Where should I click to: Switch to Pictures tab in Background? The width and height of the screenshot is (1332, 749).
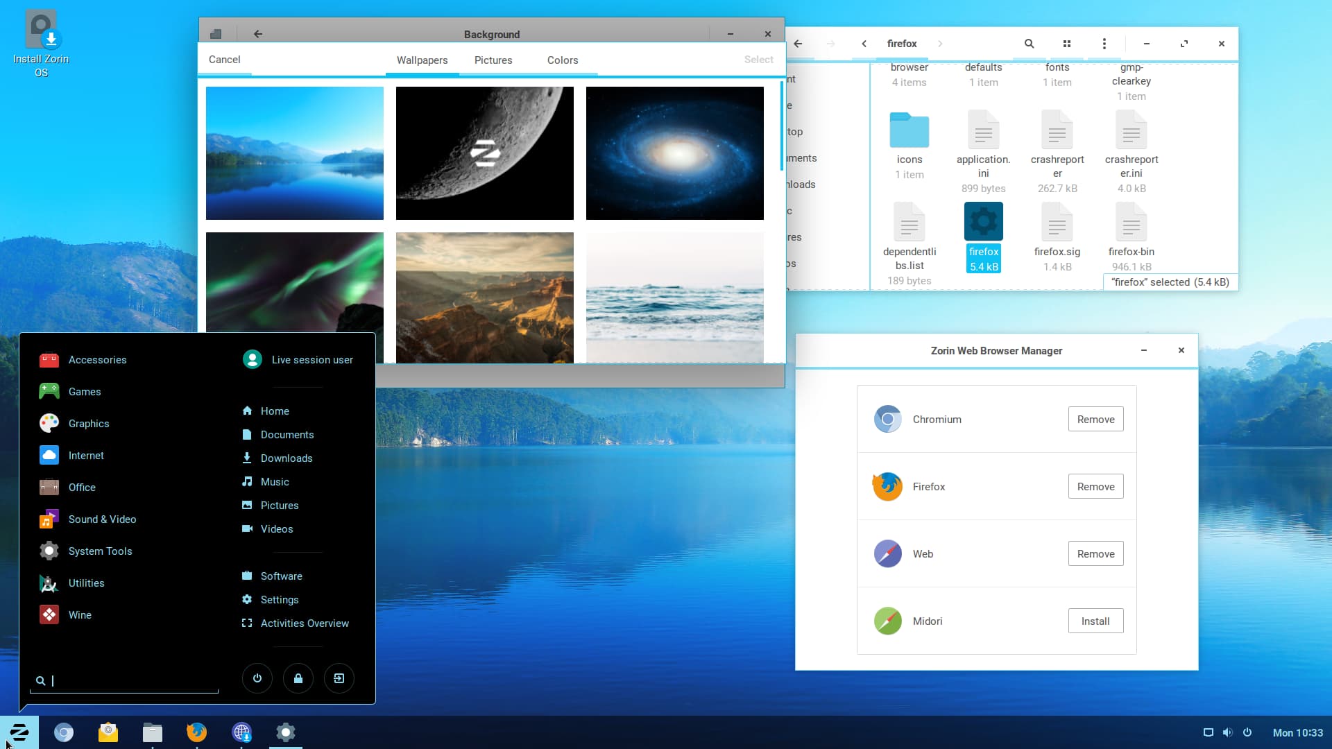pyautogui.click(x=493, y=60)
